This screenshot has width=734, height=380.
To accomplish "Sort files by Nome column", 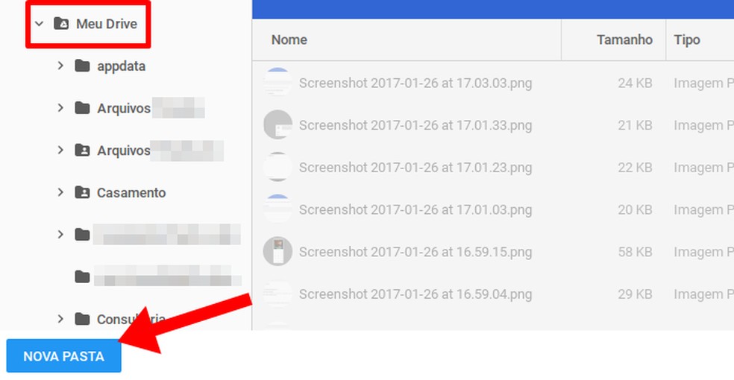I will point(289,40).
